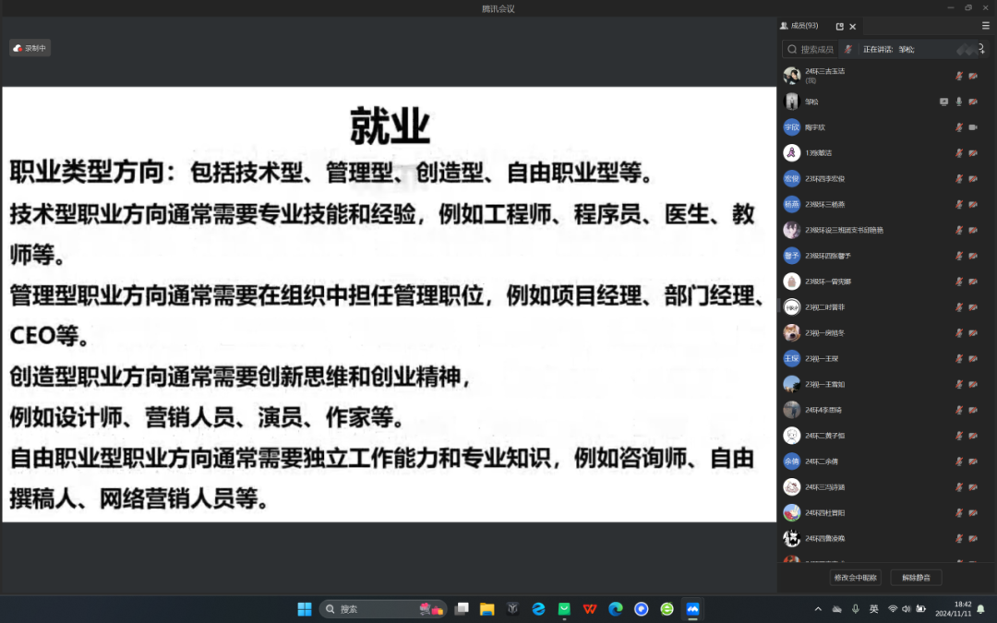This screenshot has width=997, height=623.
Task: Expand the hidden system tray icons chevron
Action: coord(818,609)
